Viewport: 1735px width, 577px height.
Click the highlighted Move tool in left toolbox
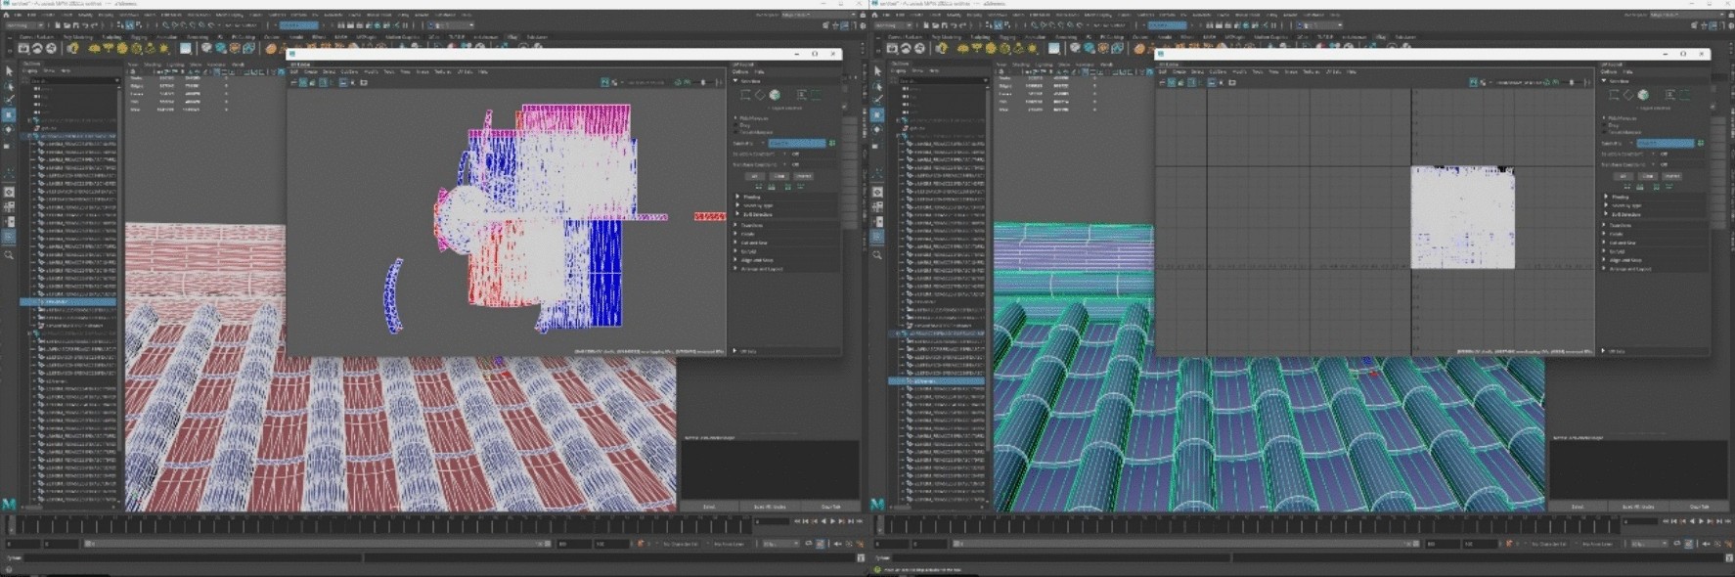[x=9, y=114]
